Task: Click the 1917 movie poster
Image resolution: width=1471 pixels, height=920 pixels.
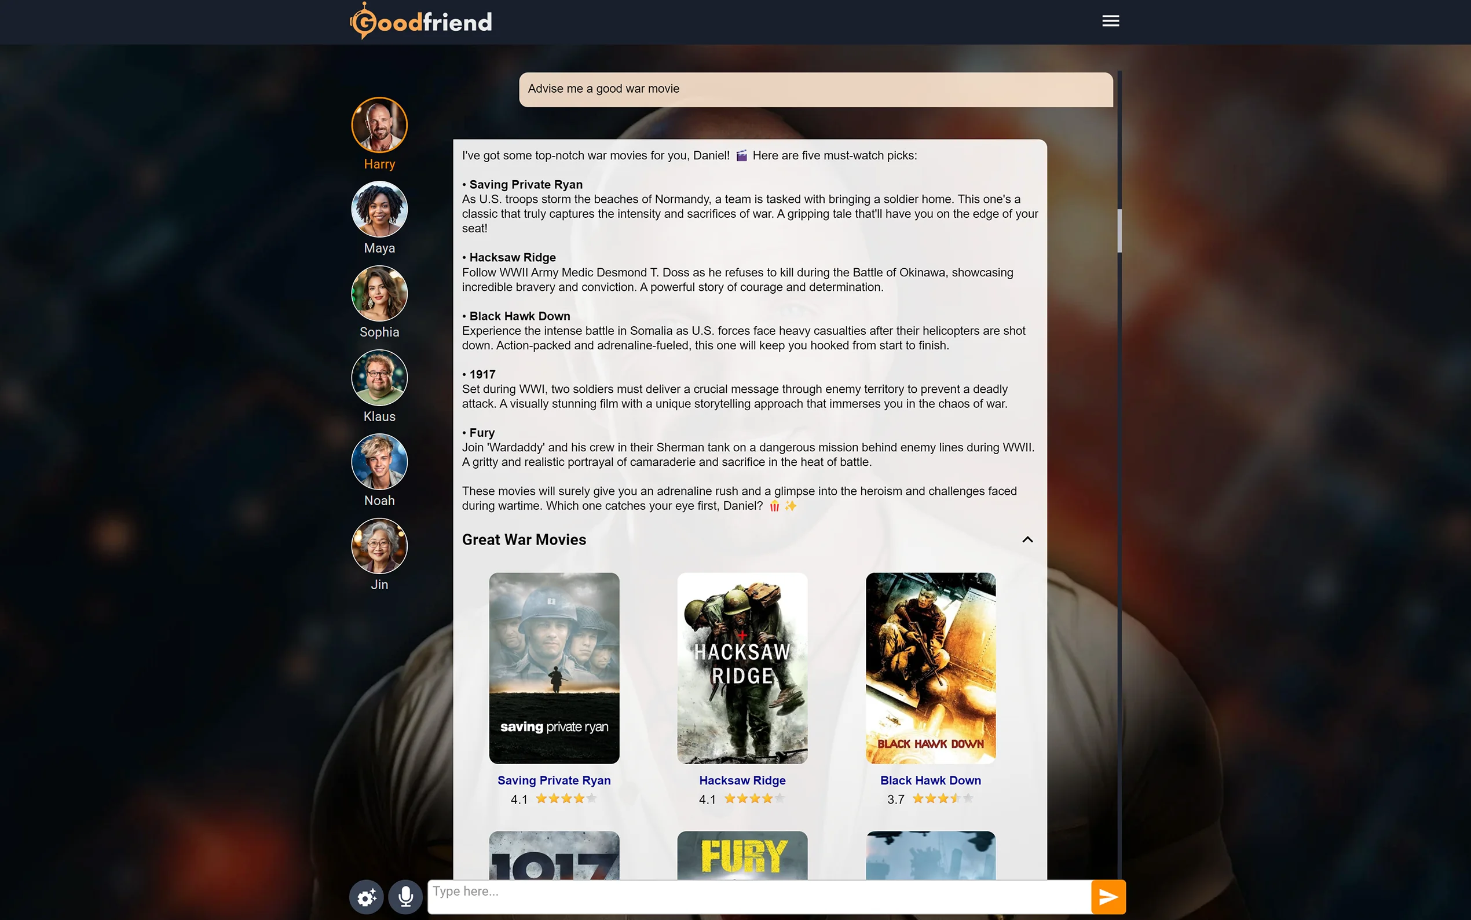Action: (x=554, y=856)
